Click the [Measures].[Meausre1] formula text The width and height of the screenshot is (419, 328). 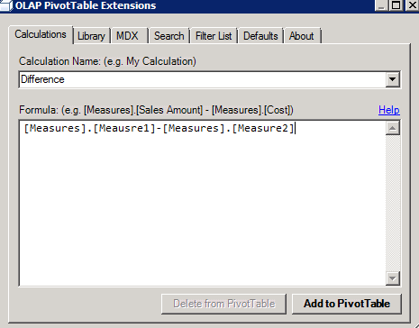click(89, 128)
